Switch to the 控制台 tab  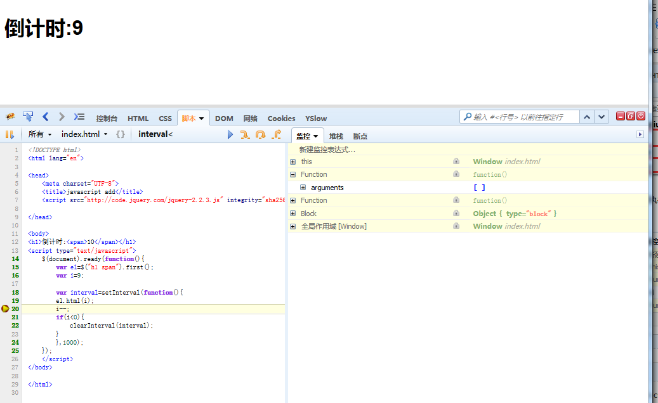pos(107,118)
